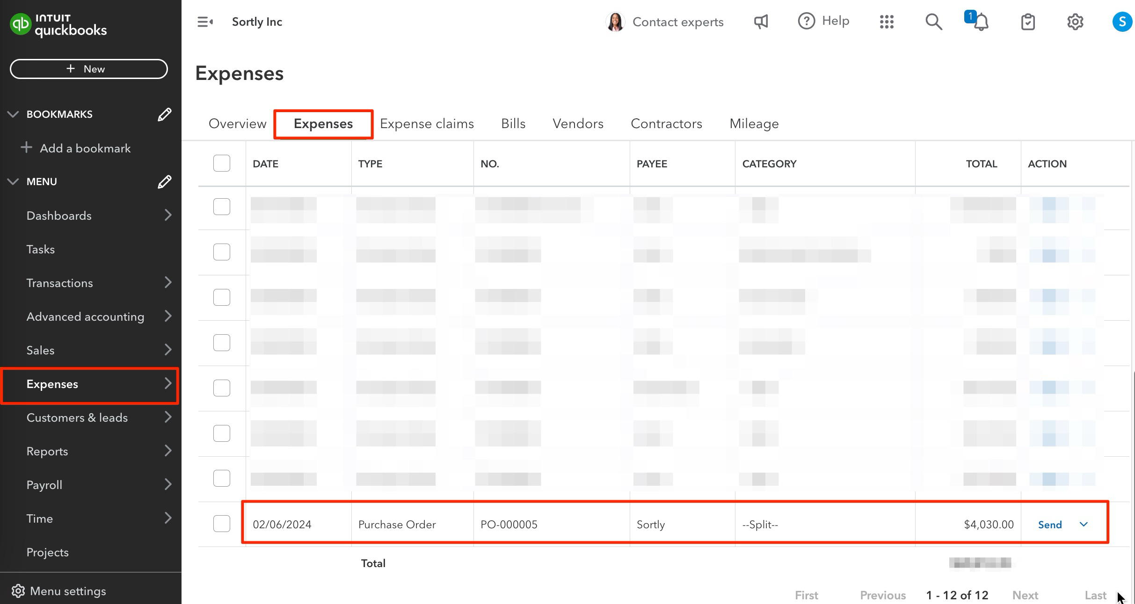Open Tasks in the sidebar

coord(40,249)
